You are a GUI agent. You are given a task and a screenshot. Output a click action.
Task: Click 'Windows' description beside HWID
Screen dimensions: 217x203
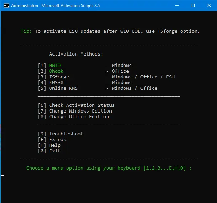tap(122, 65)
